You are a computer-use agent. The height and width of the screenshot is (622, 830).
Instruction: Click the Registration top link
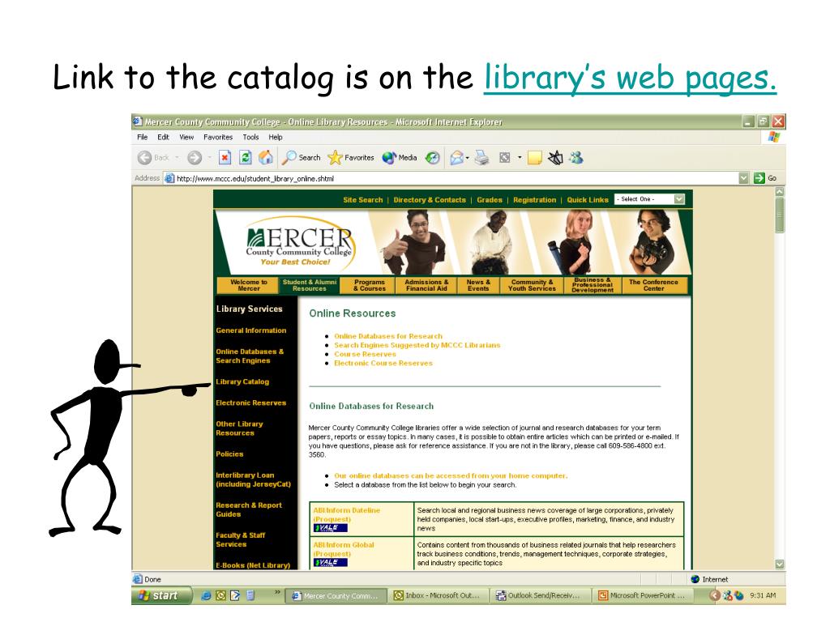[535, 200]
